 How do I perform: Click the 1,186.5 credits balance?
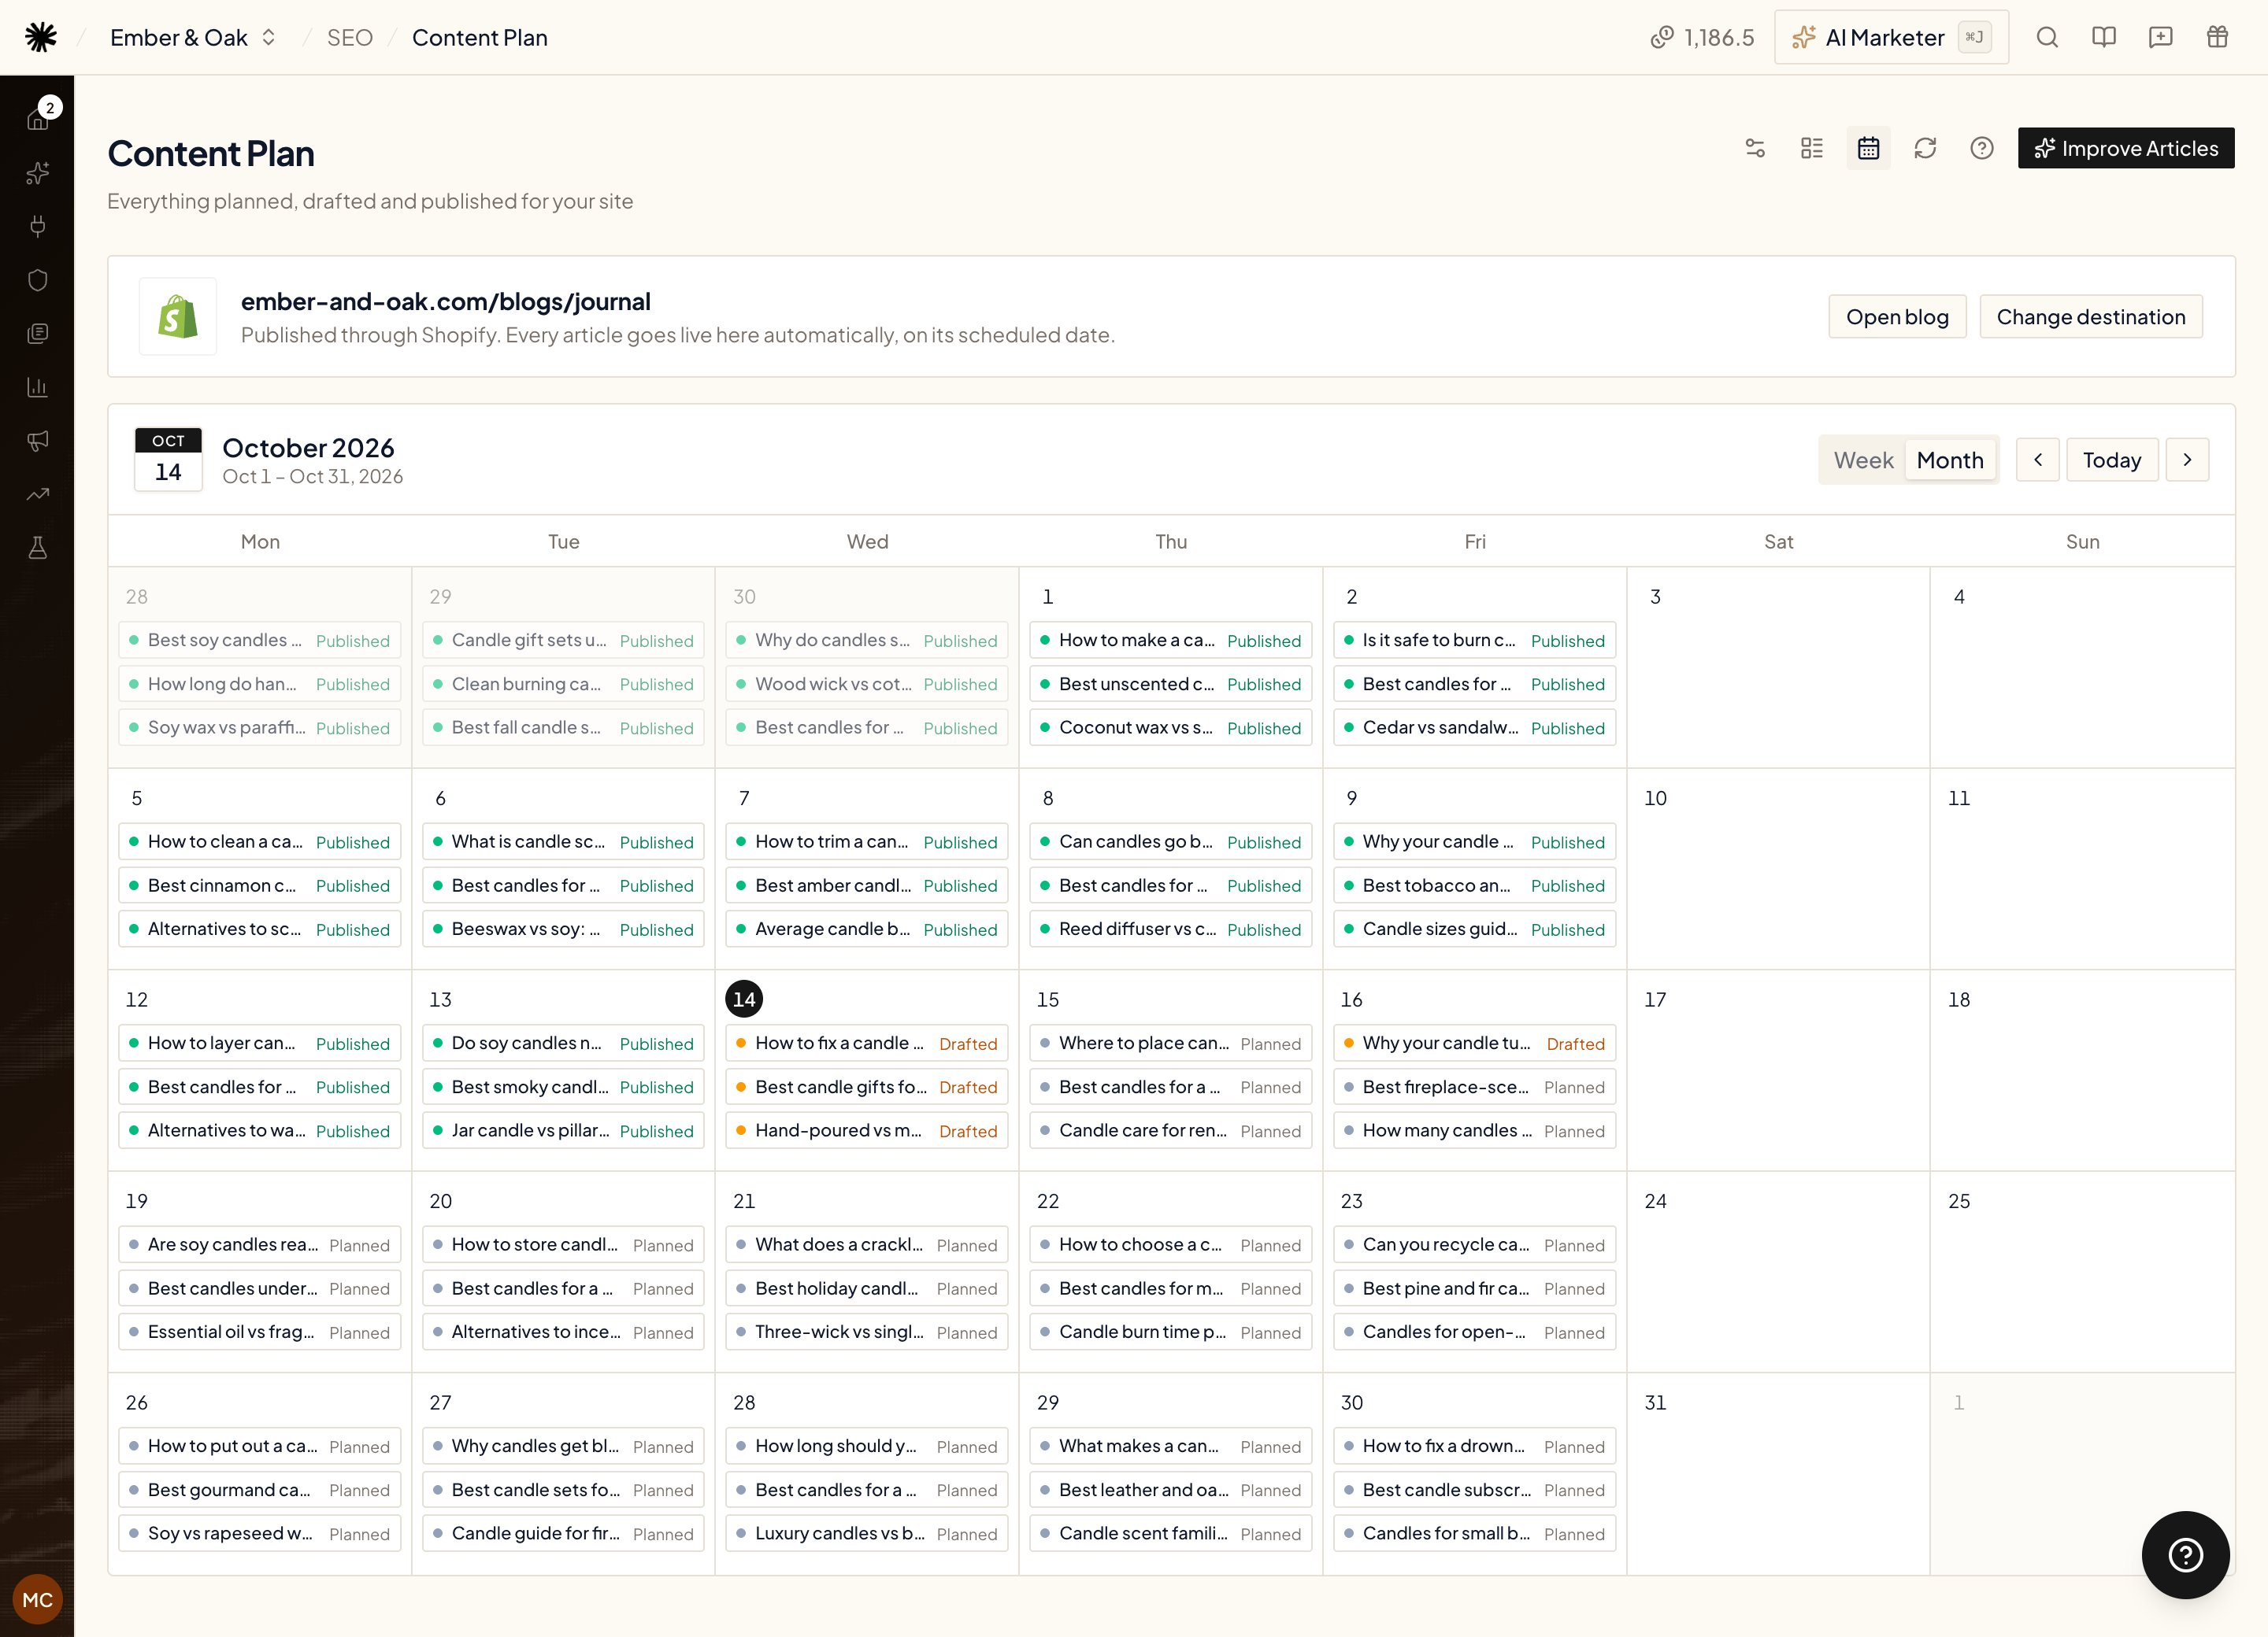click(x=1702, y=37)
